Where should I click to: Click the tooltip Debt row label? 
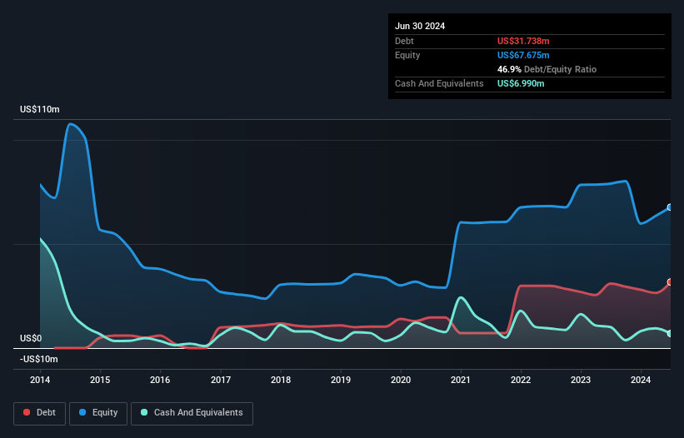pos(404,41)
